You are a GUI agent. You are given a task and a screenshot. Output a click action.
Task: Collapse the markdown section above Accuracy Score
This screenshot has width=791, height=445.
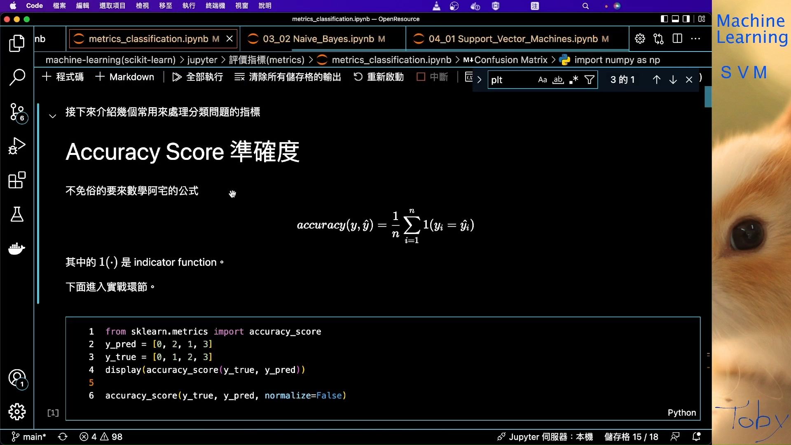coord(52,116)
